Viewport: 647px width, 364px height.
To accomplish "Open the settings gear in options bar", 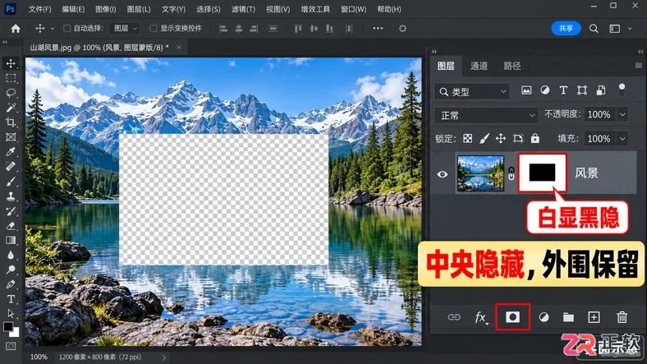I will (x=402, y=29).
